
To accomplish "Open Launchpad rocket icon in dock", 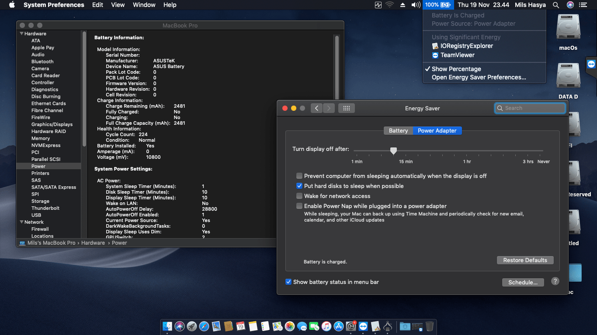I will point(191,326).
